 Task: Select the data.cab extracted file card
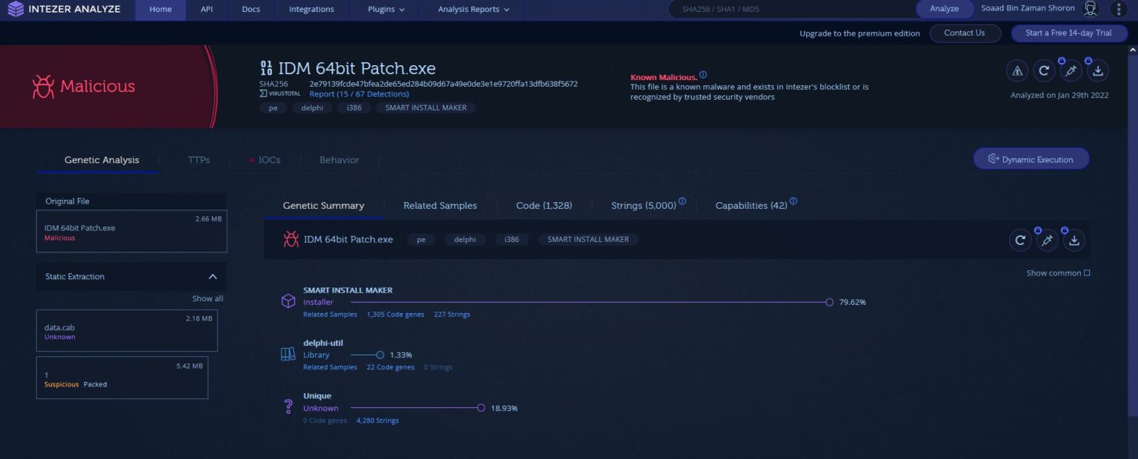point(127,330)
